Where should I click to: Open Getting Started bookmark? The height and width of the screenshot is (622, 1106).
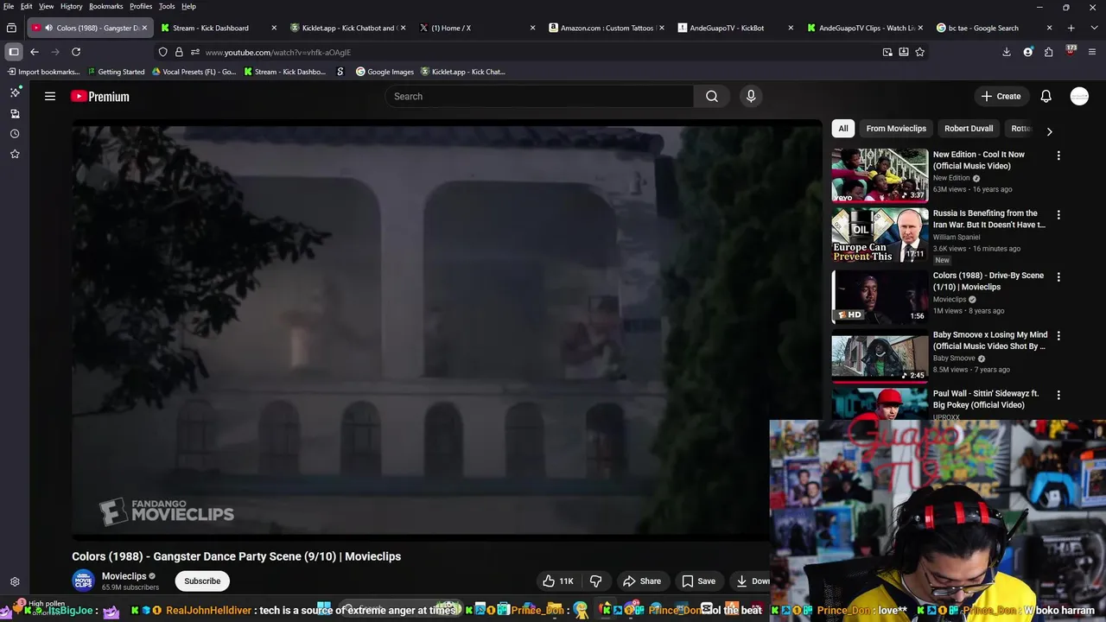click(115, 72)
